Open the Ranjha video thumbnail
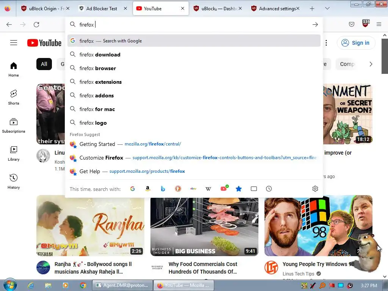Screen dimensions: 388x291 click(90, 226)
